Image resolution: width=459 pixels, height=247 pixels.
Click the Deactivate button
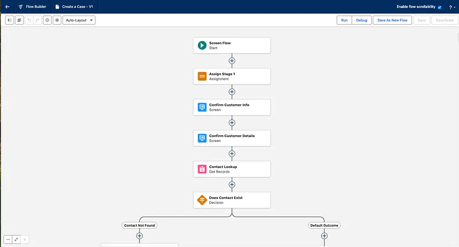pyautogui.click(x=444, y=20)
